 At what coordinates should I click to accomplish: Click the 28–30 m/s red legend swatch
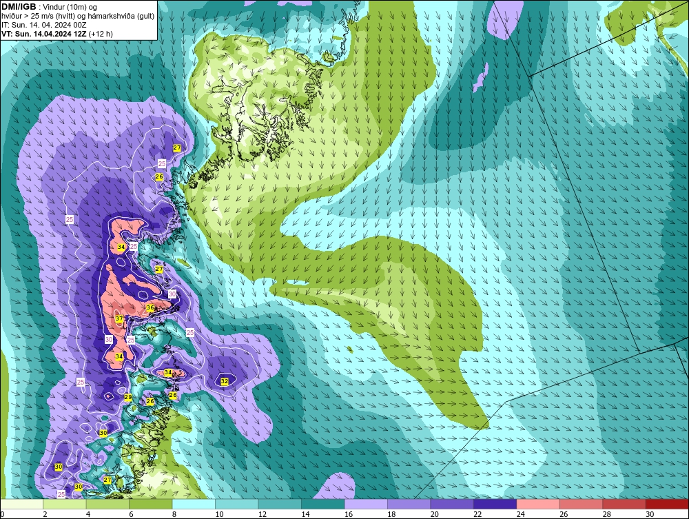[624, 504]
